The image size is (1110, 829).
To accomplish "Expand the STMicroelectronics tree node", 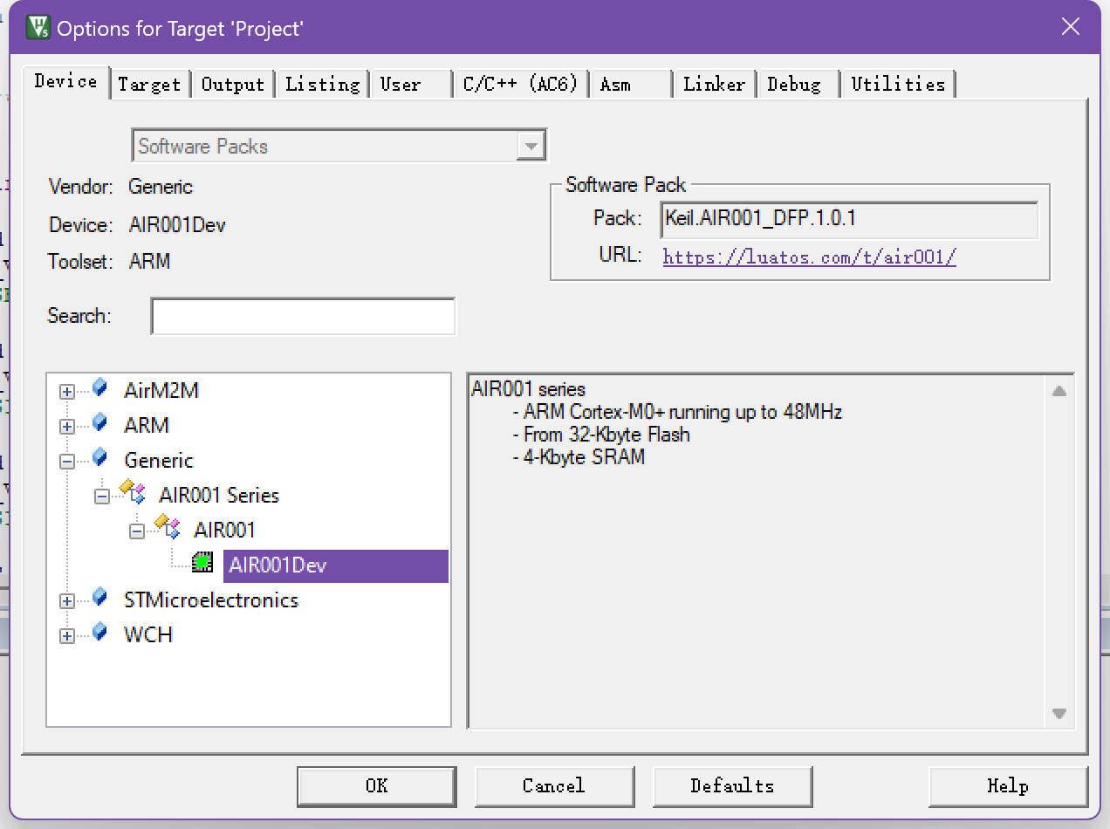I will pos(67,601).
